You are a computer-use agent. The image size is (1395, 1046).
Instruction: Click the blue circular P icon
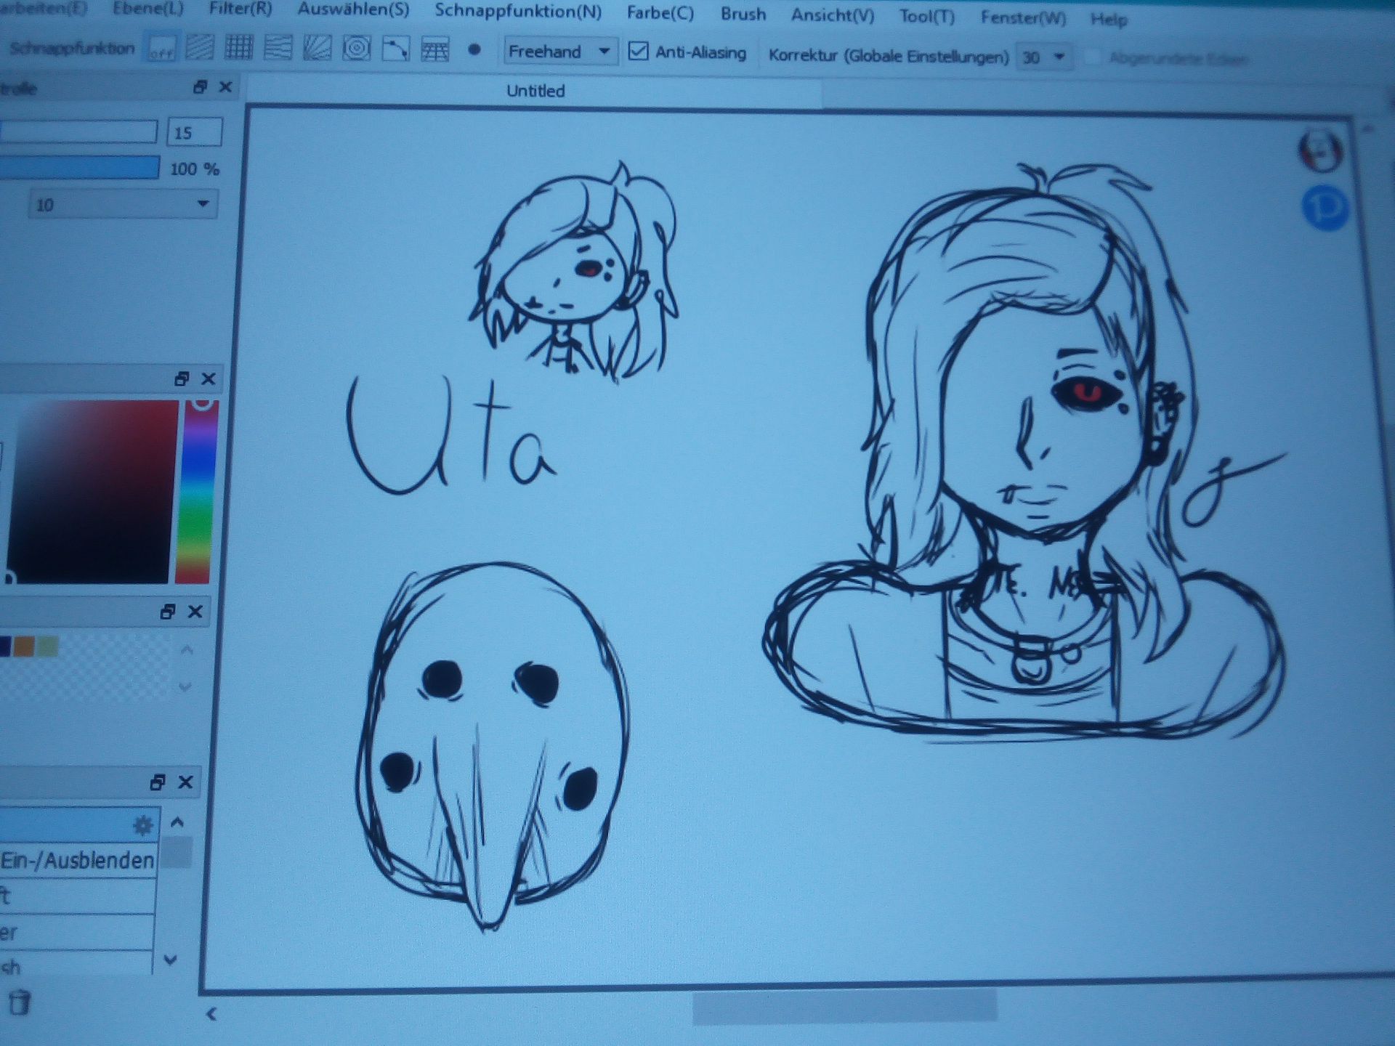click(1325, 208)
